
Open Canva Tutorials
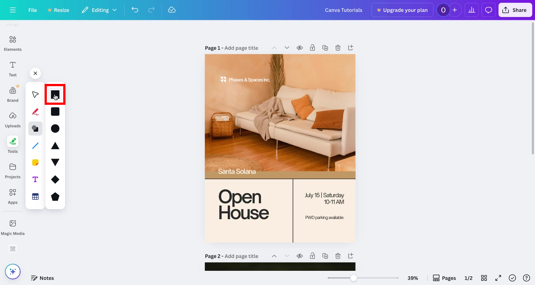point(344,10)
